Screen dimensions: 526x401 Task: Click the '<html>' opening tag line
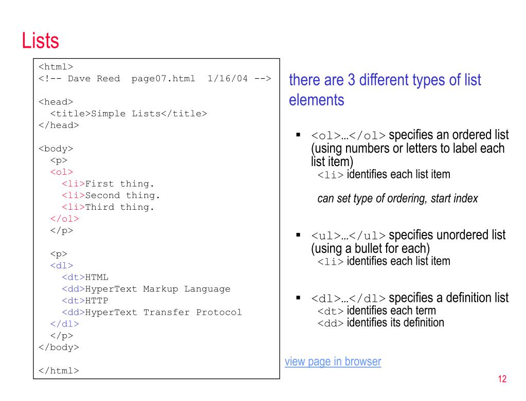point(56,67)
